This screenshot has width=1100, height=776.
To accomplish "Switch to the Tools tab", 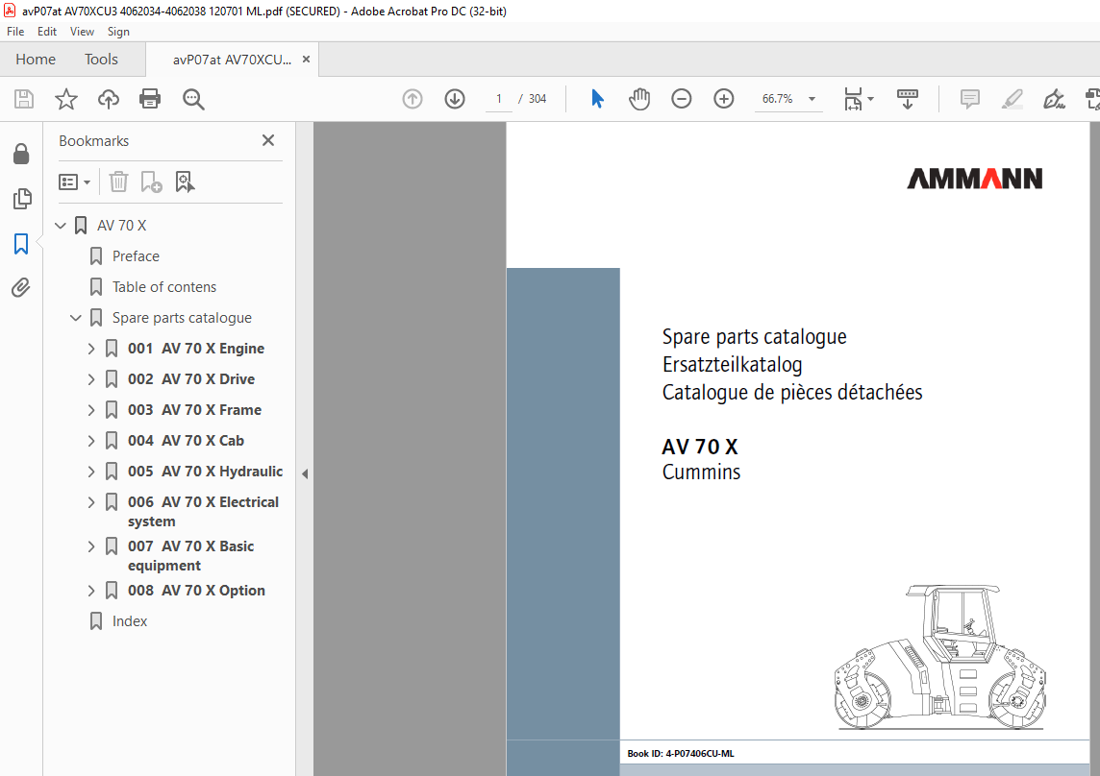I will click(101, 60).
